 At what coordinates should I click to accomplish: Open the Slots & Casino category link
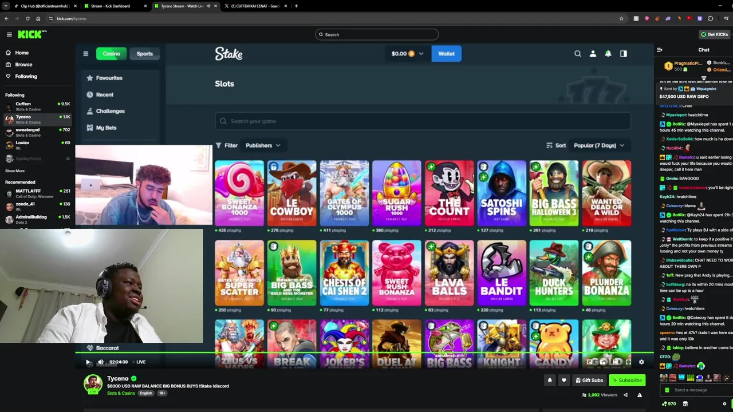[121, 393]
